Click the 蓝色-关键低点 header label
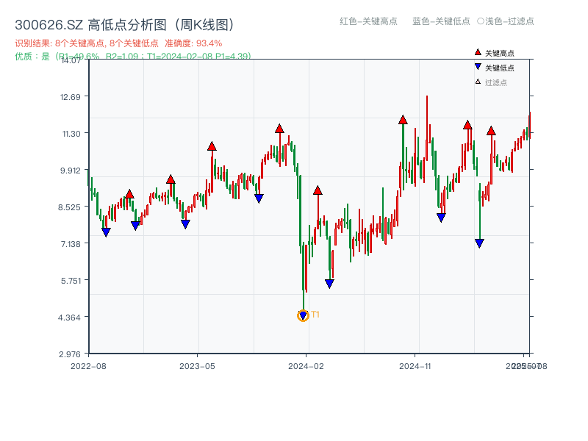Viewport: 588px width, 441px height. coord(441,21)
